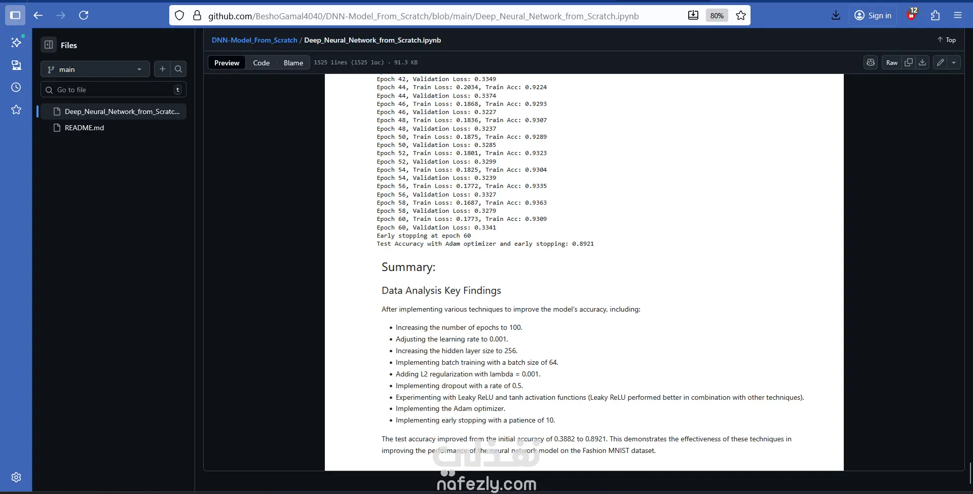Viewport: 973px width, 494px height.
Task: Click the Summary: heading
Action: [x=408, y=267]
